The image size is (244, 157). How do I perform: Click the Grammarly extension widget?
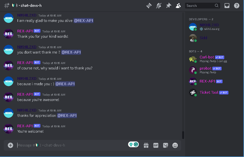tap(133, 144)
